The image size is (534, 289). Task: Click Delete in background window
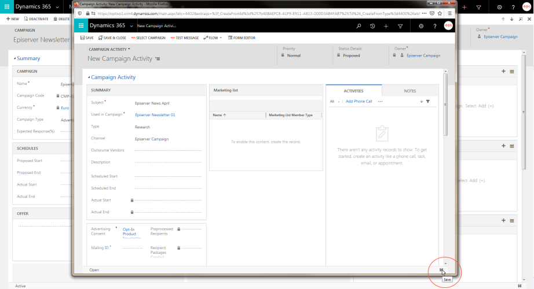pyautogui.click(x=61, y=19)
